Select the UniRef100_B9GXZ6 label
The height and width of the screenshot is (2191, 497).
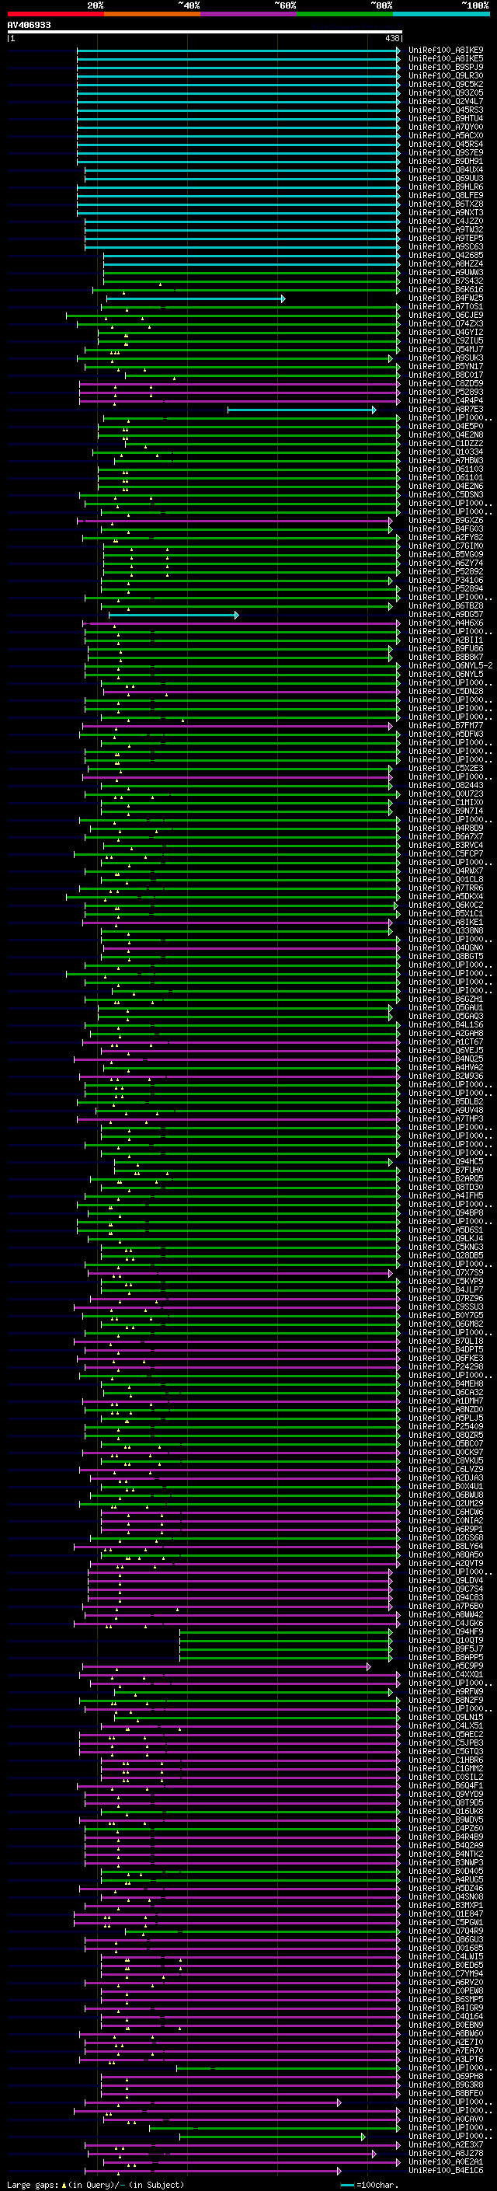click(446, 521)
